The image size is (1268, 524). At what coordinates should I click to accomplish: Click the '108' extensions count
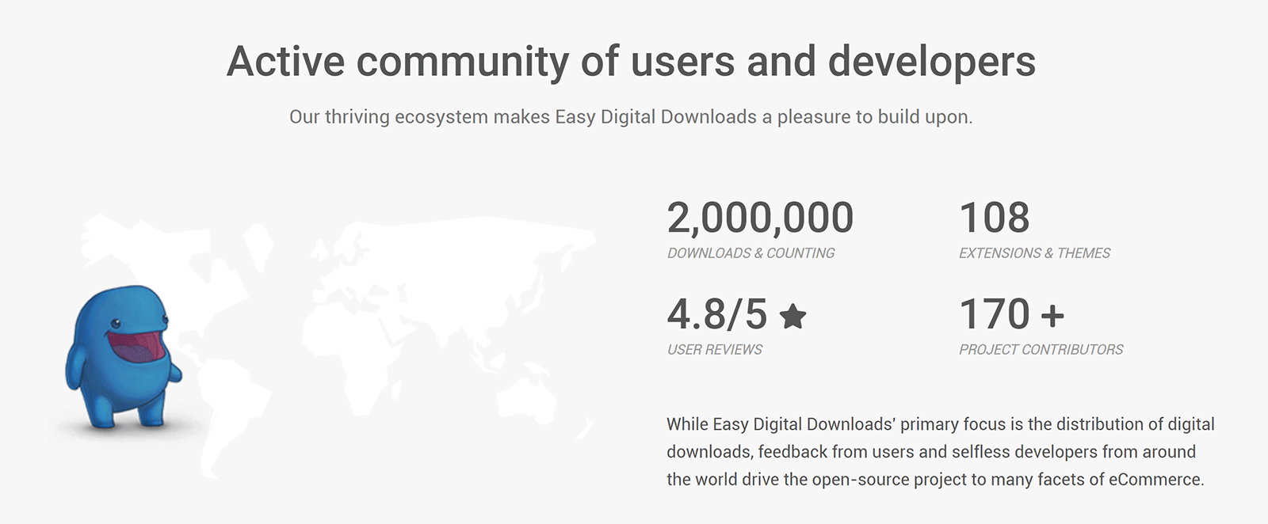[x=995, y=218]
